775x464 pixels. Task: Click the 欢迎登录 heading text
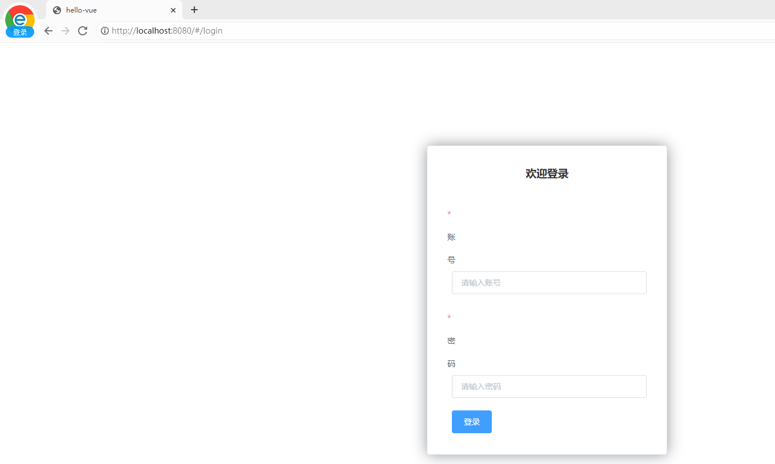[546, 173]
